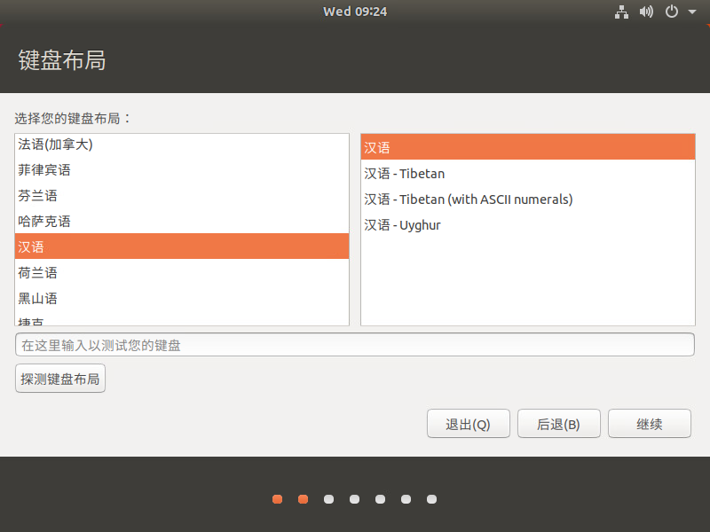This screenshot has width=710, height=532.
Task: Select the highlighted 汉语 variant on the right
Action: [x=528, y=147]
